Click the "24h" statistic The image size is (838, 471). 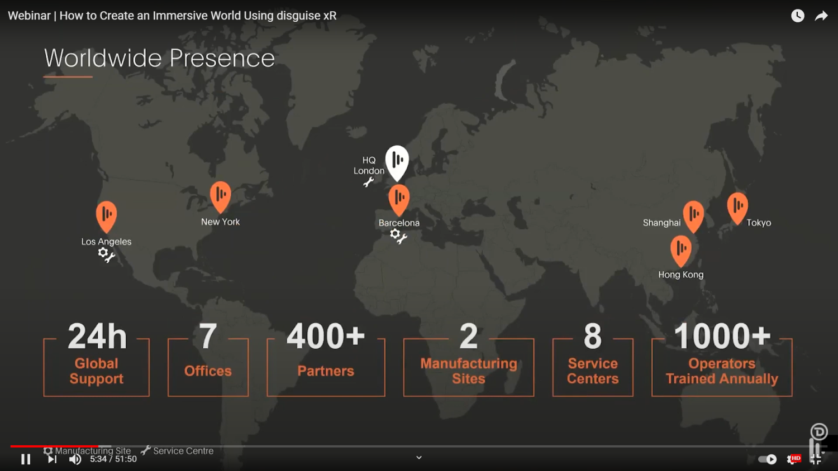pos(97,337)
